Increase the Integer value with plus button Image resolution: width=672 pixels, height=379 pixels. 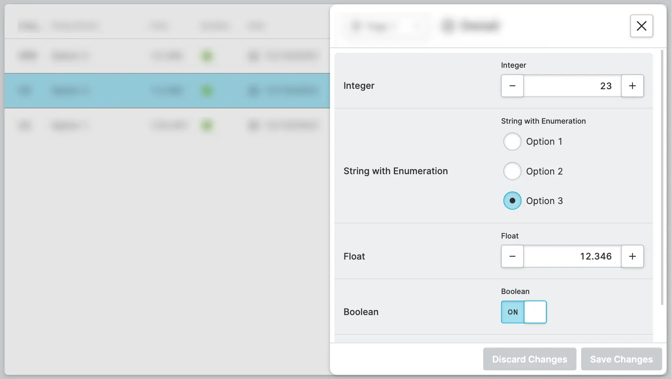click(x=632, y=86)
